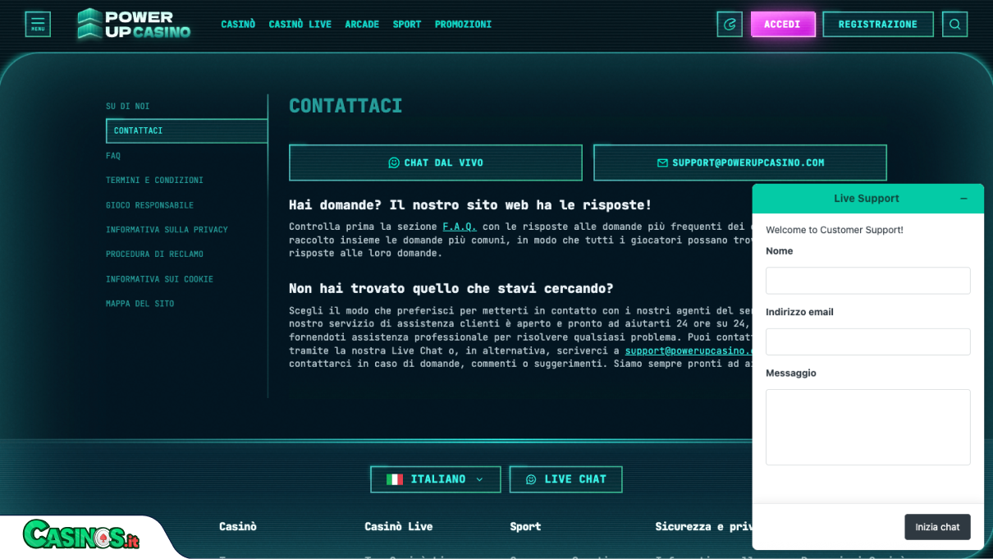Click the Casinò Live footer heading
The width and height of the screenshot is (993, 559).
click(399, 527)
